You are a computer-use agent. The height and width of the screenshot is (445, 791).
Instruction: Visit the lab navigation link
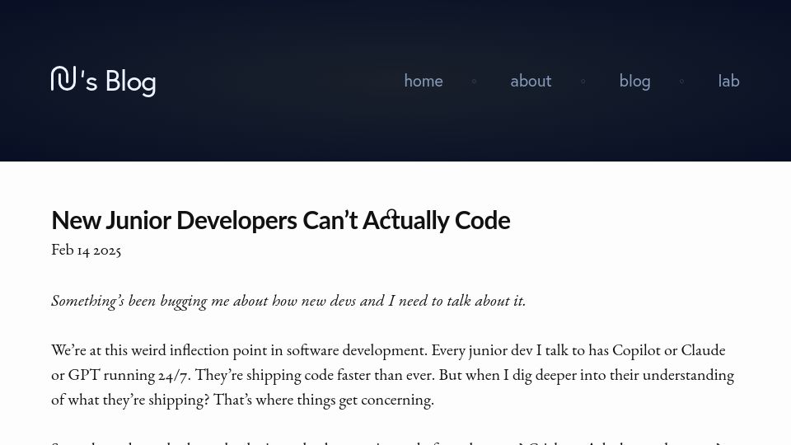point(728,81)
